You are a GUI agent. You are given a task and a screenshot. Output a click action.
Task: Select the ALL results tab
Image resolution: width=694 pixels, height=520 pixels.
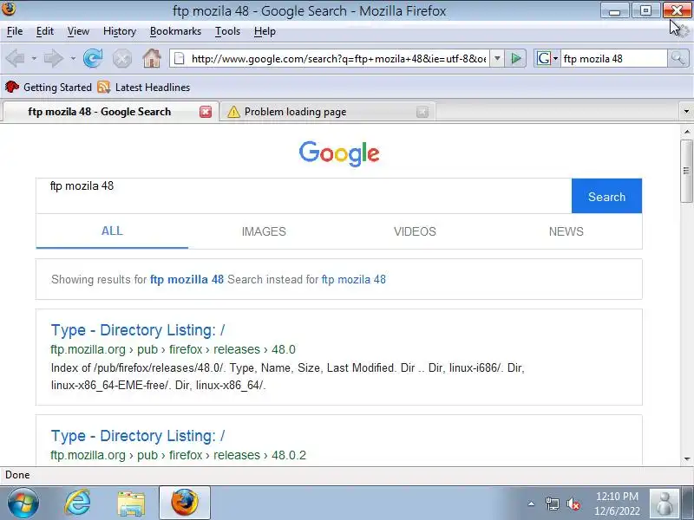pos(112,231)
